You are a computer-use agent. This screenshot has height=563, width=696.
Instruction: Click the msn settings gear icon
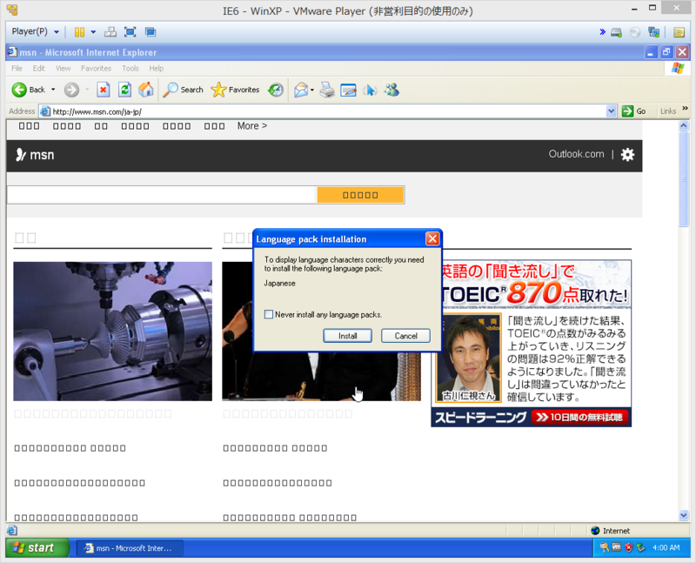627,155
